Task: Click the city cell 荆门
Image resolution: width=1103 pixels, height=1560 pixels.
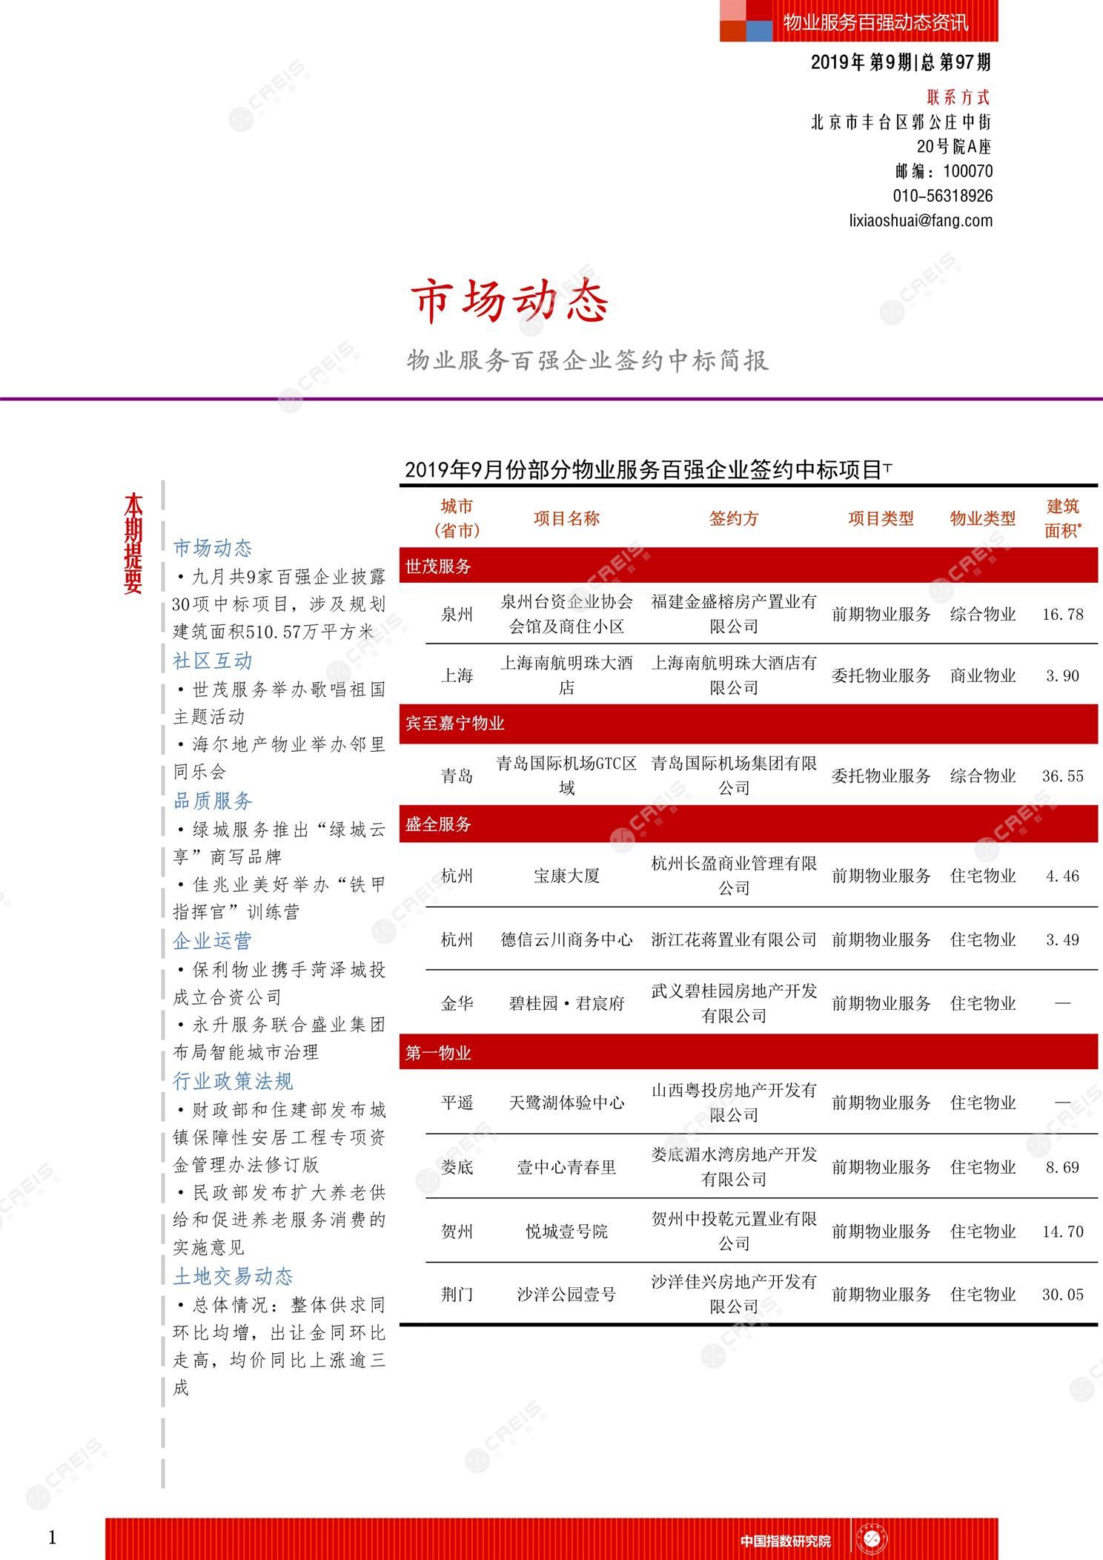Action: (457, 1295)
